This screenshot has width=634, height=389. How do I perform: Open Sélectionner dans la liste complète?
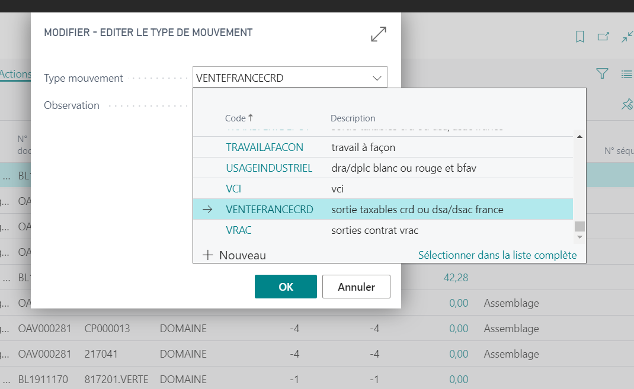pyautogui.click(x=497, y=255)
